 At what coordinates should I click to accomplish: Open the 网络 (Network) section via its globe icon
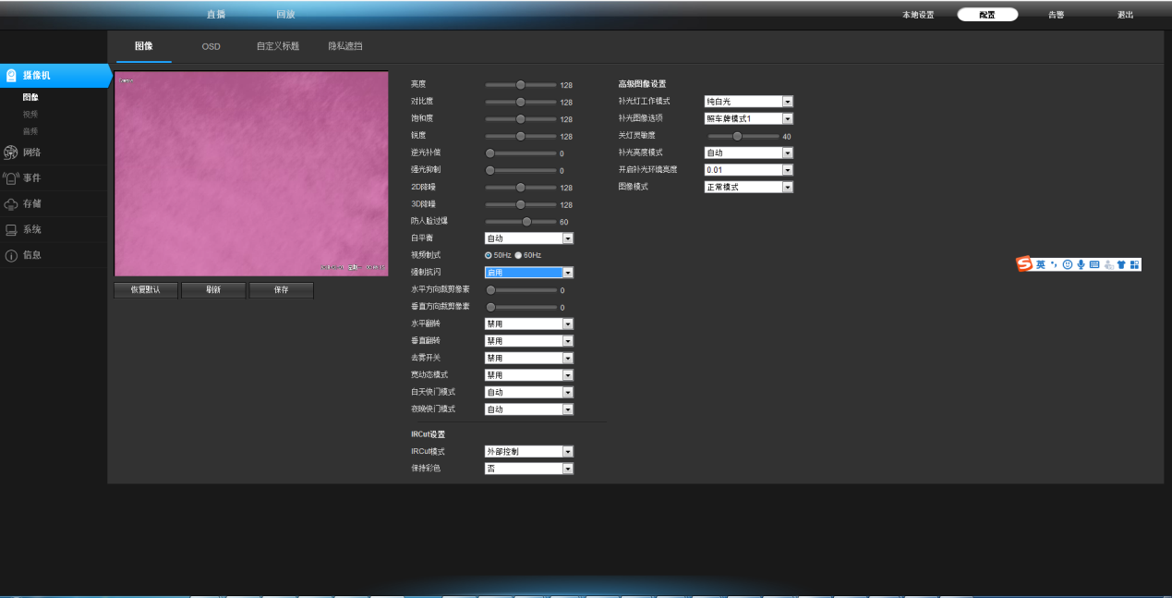[x=11, y=153]
